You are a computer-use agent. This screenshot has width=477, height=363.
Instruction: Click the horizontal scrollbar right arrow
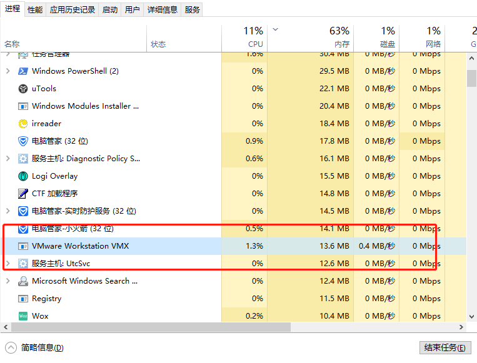click(x=461, y=327)
